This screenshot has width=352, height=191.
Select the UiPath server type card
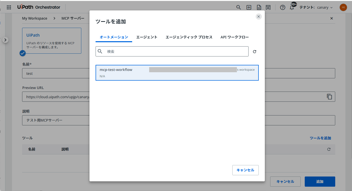(52, 41)
